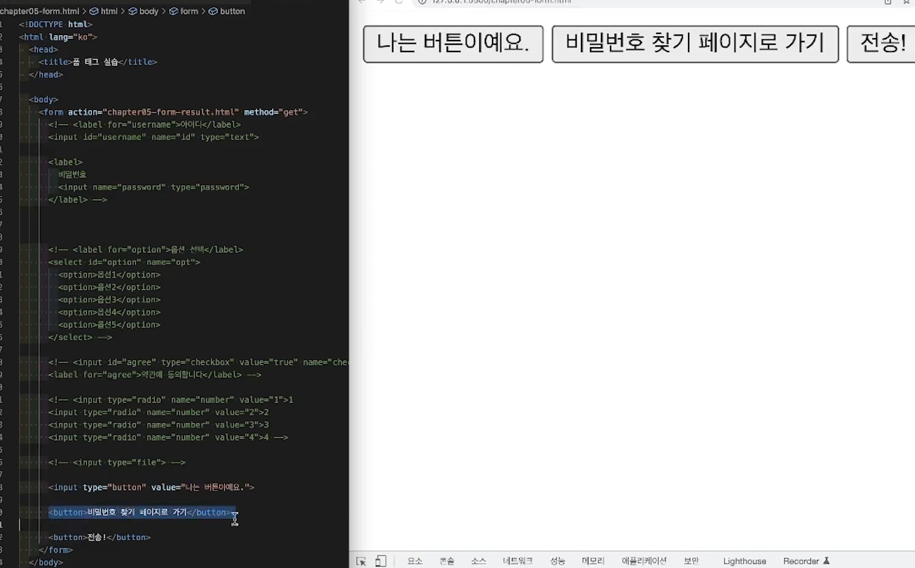Open the 메모리 tab

coord(593,561)
